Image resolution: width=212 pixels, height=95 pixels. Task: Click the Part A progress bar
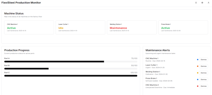[71, 62]
